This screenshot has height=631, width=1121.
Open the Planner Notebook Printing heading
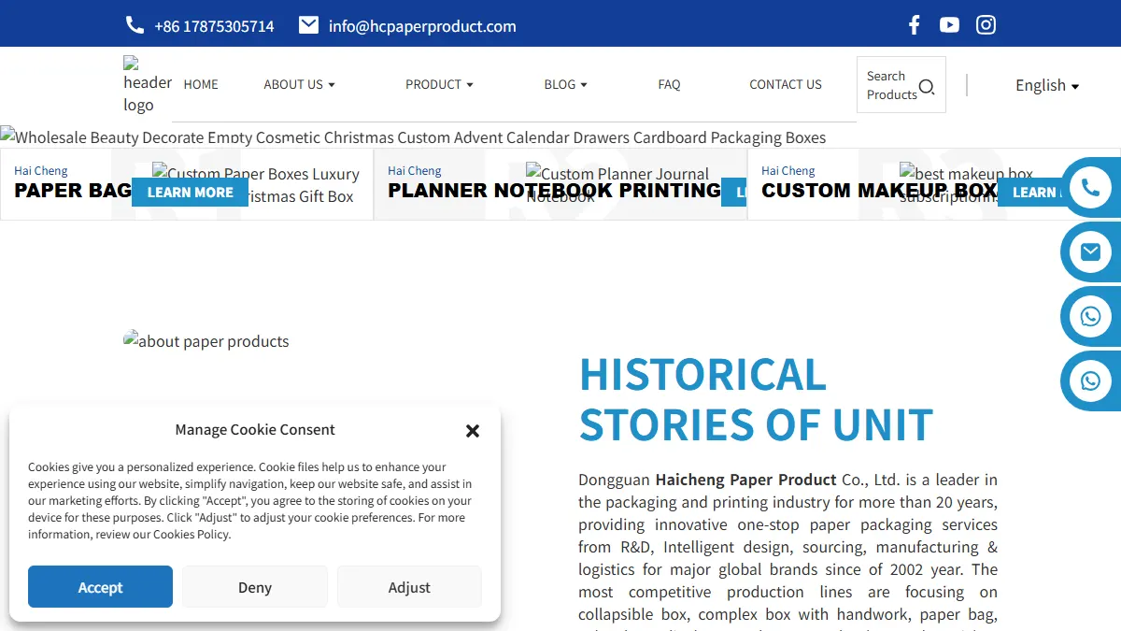coord(554,191)
